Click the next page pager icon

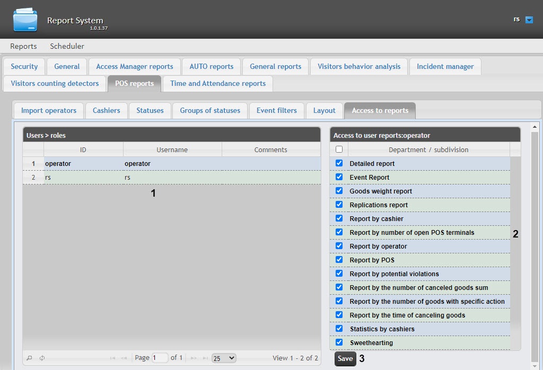coord(194,358)
